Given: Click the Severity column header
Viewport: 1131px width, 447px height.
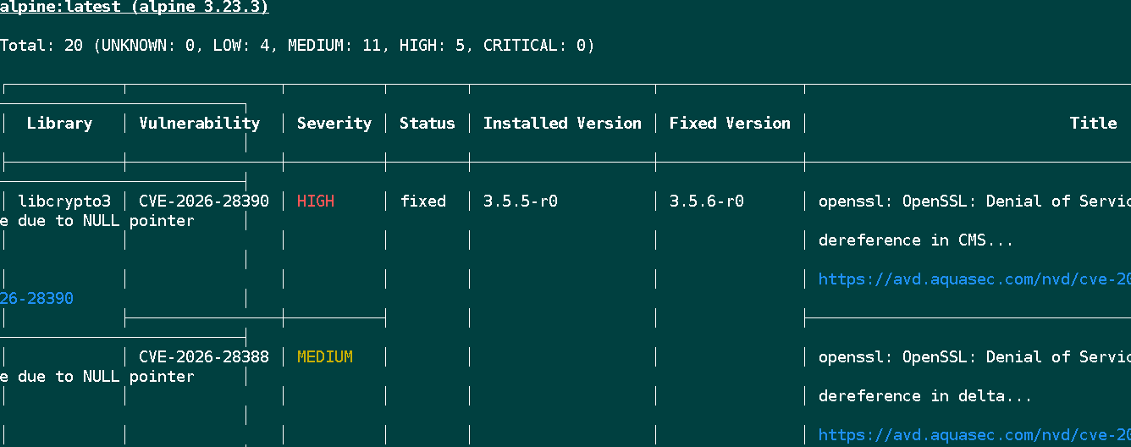Looking at the screenshot, I should click(334, 124).
